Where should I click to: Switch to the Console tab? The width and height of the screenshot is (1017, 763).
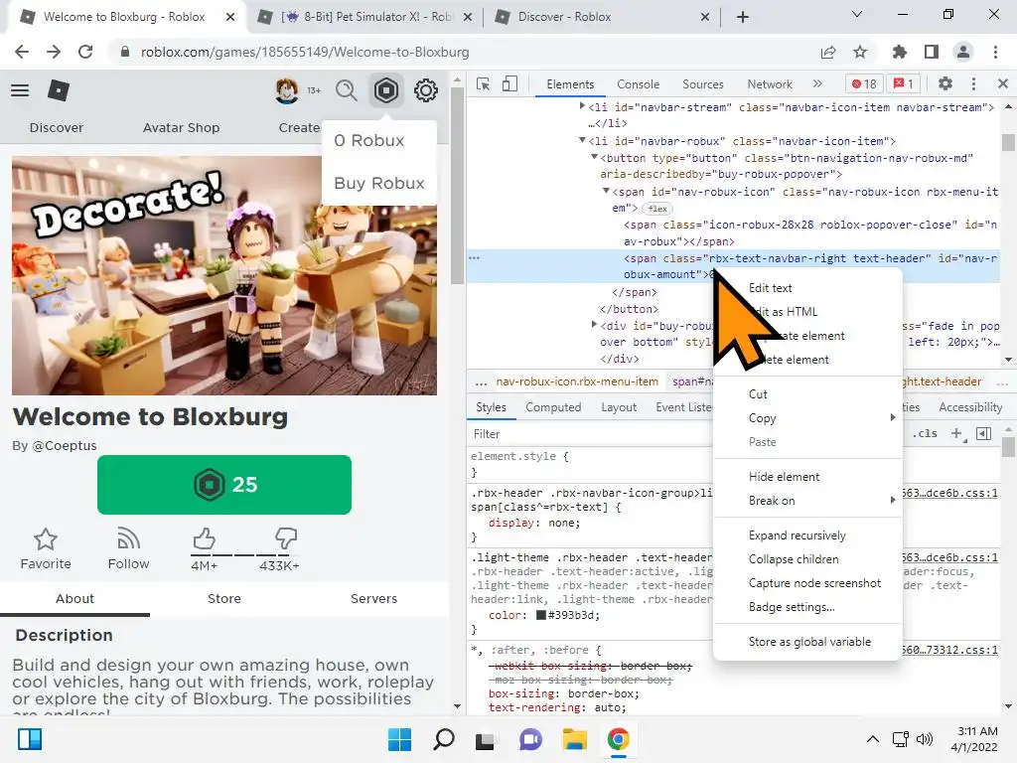coord(638,84)
